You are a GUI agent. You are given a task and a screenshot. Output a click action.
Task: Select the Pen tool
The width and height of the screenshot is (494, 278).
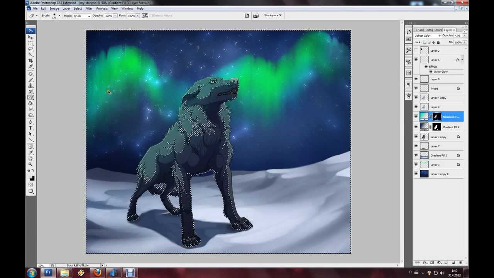coord(30,122)
